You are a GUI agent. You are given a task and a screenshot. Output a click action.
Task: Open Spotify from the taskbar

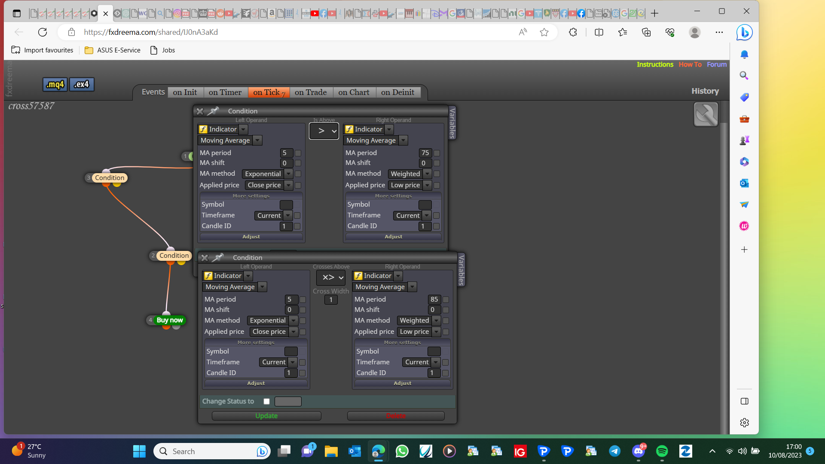[662, 451]
